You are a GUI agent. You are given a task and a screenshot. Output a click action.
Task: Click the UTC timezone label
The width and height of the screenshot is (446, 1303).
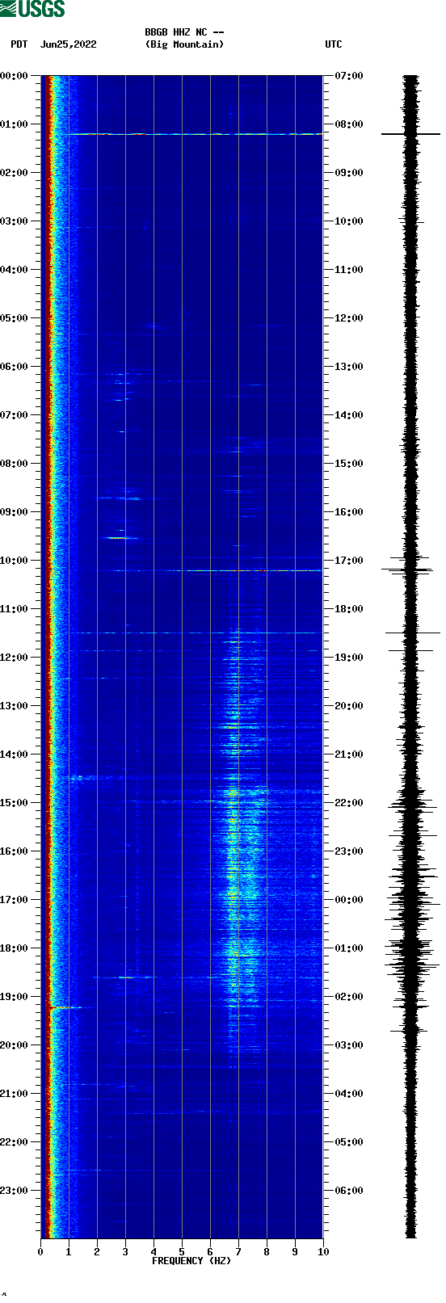(334, 44)
